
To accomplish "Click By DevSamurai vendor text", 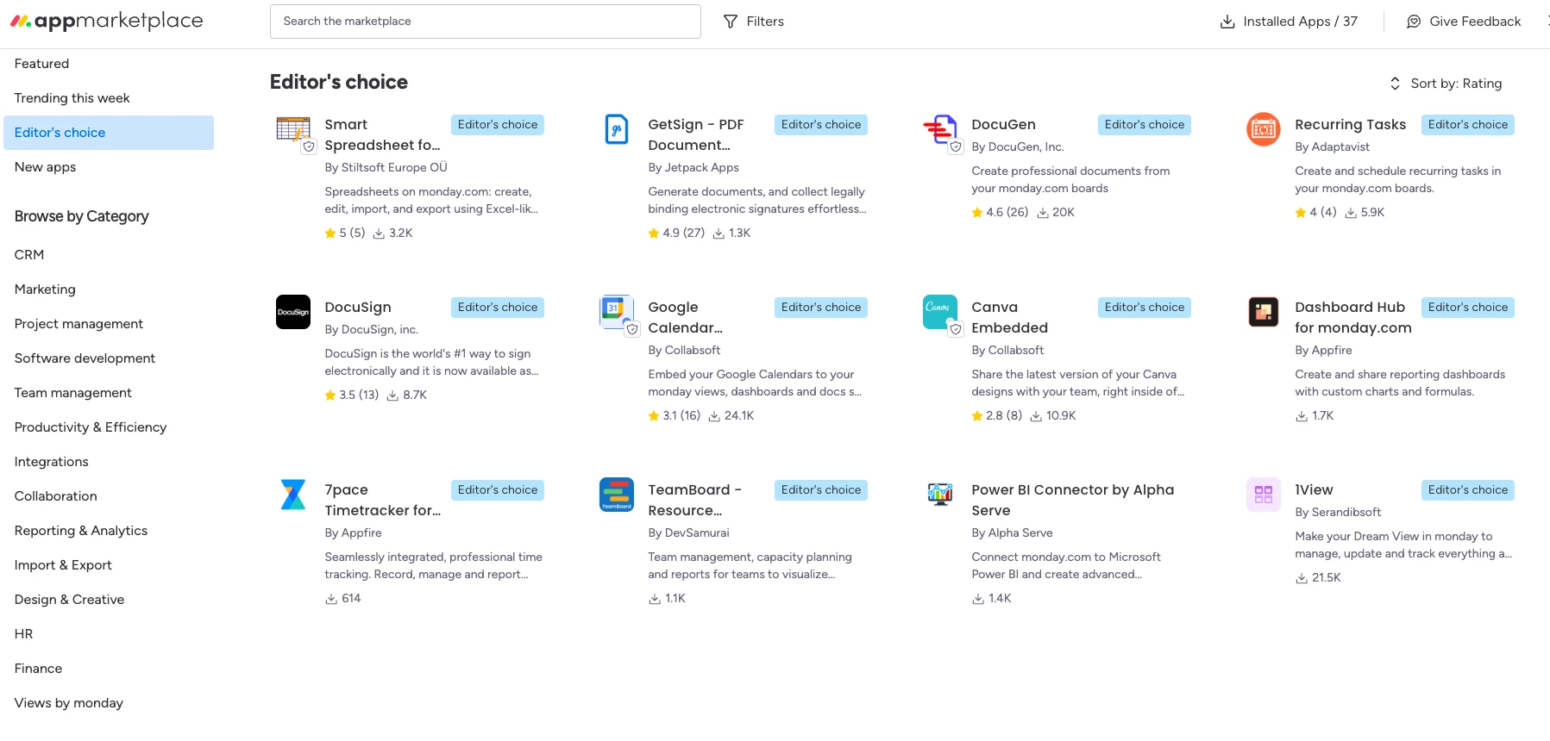I will [x=688, y=533].
